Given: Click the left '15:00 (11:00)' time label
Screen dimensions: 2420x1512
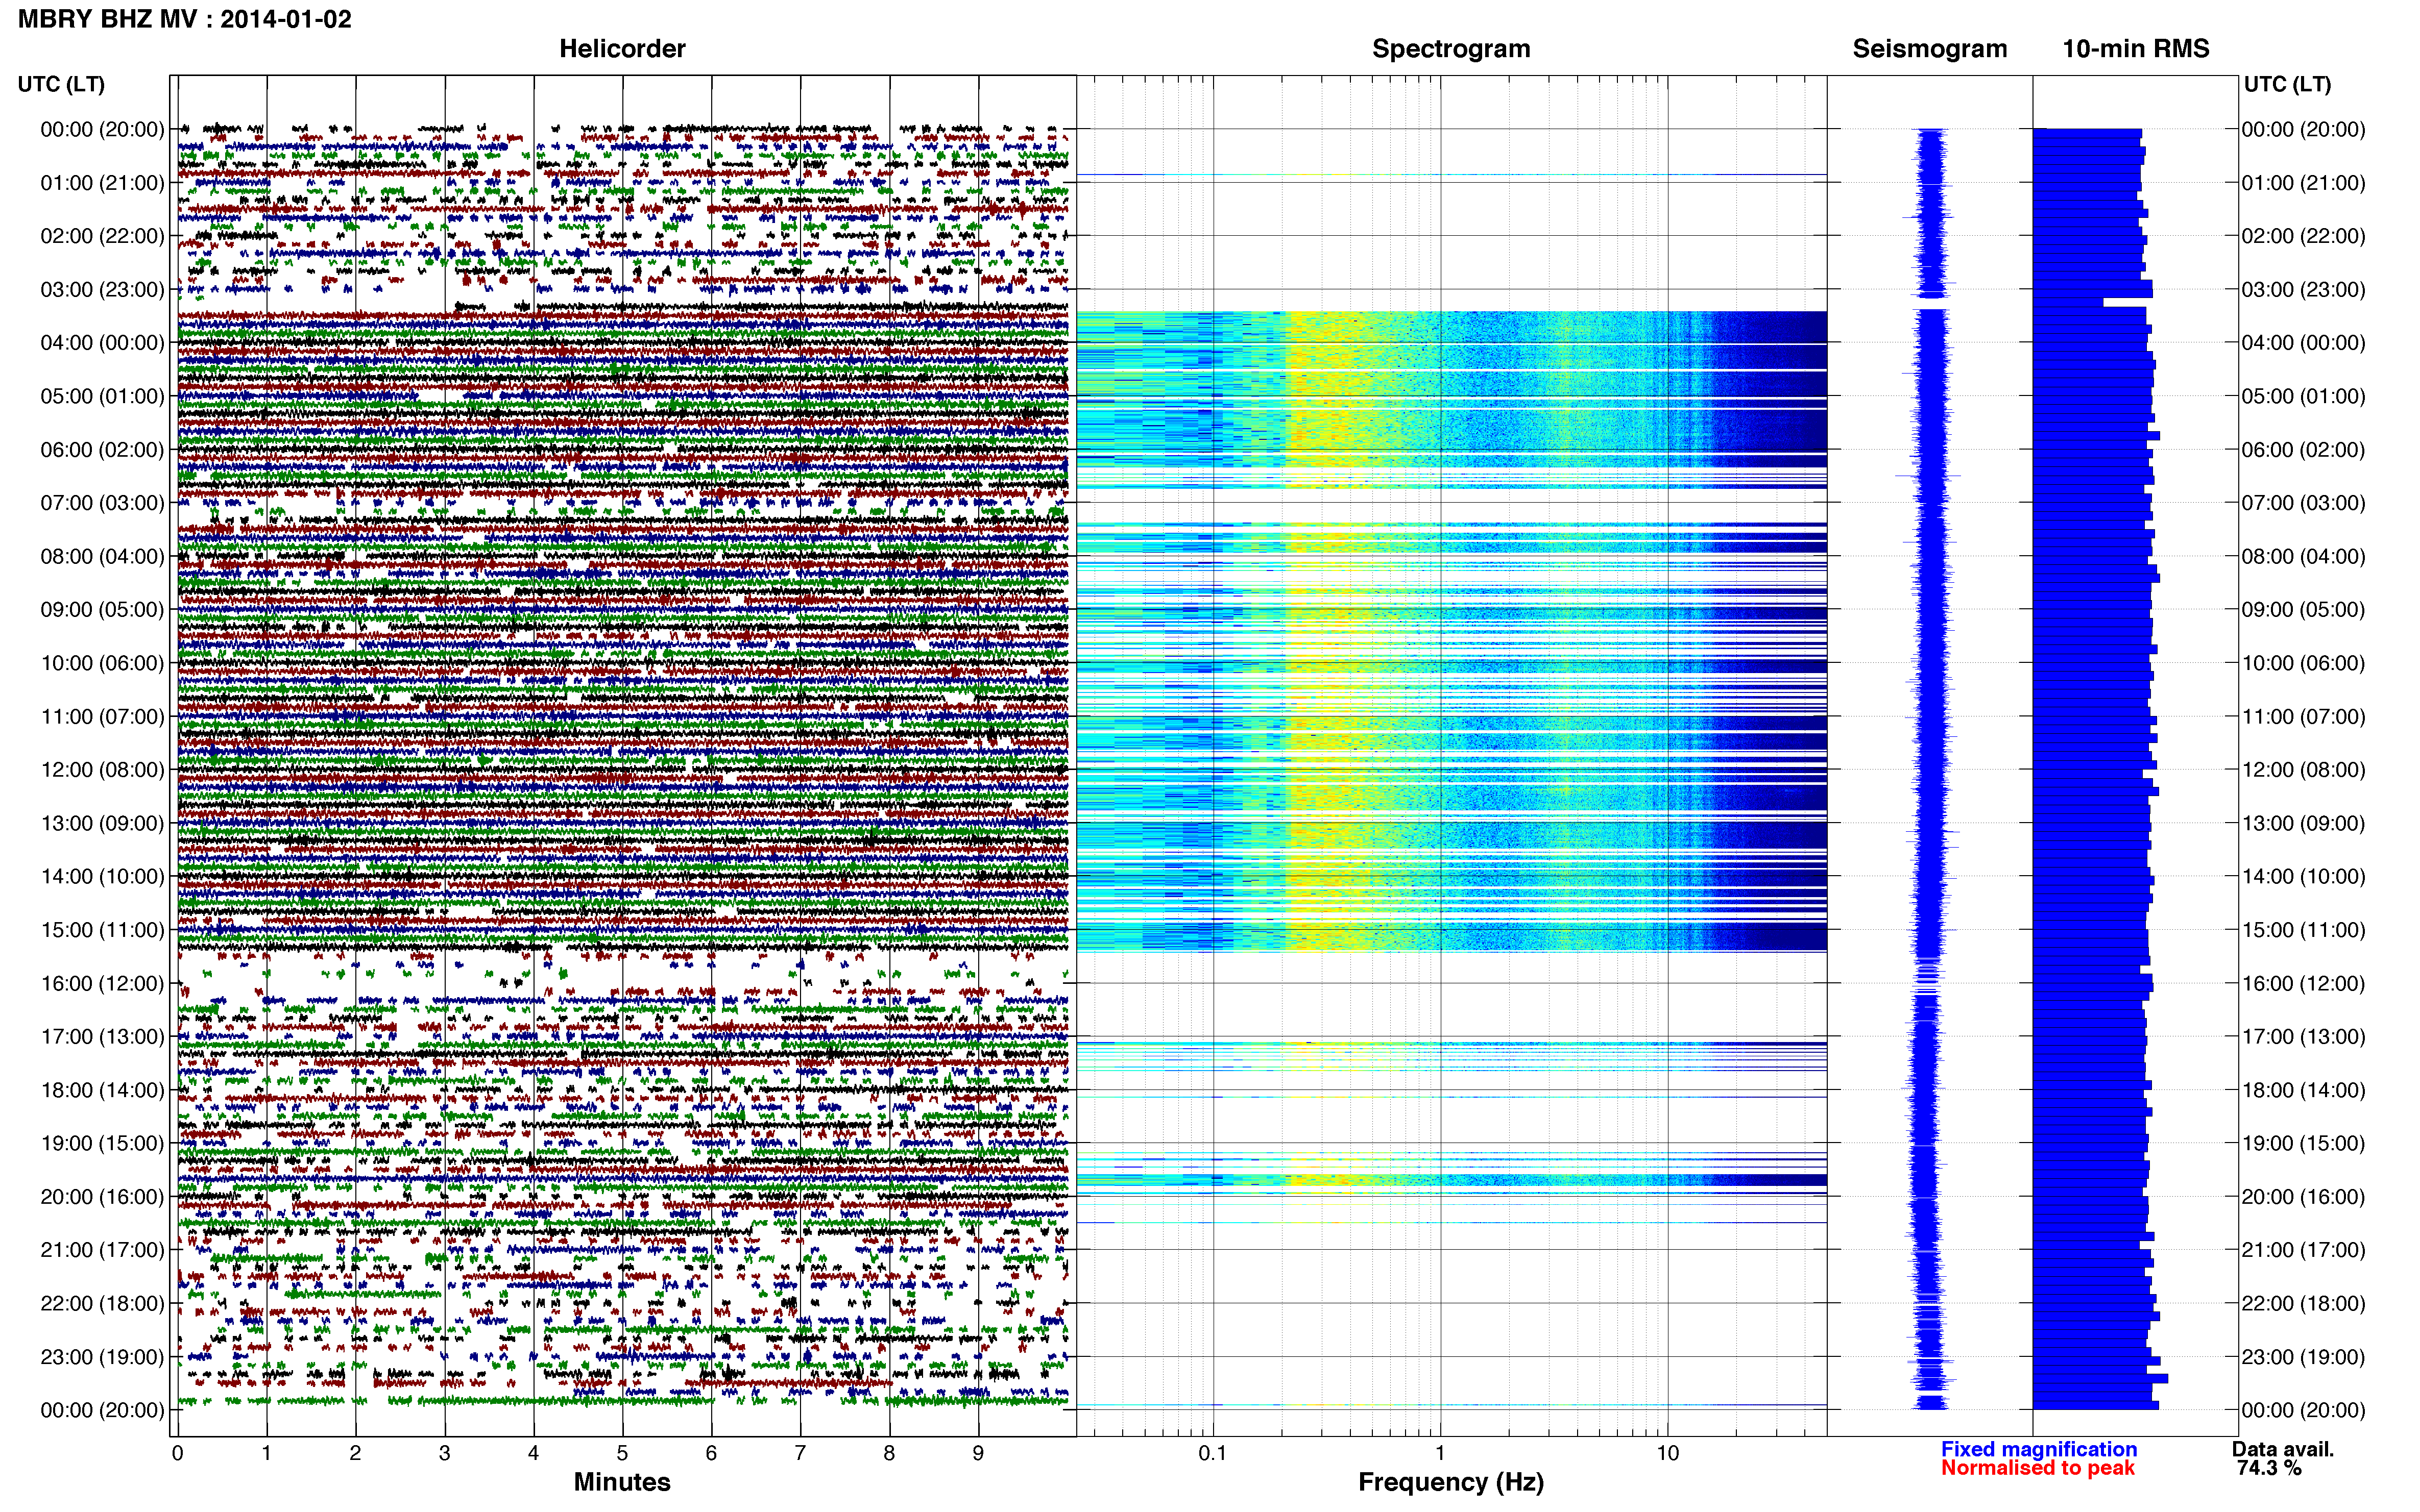Looking at the screenshot, I should coord(102,929).
